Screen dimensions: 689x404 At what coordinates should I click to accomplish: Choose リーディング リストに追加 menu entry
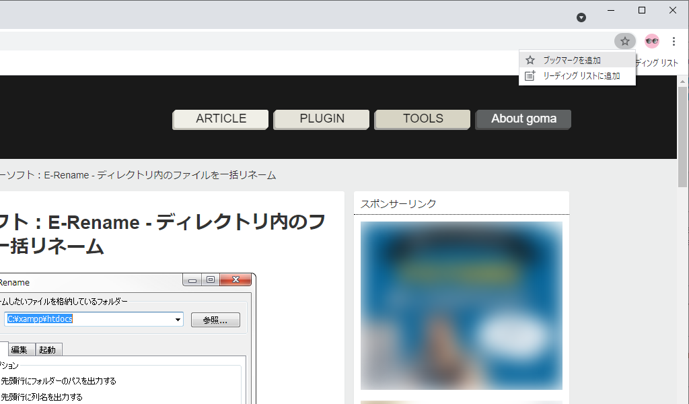581,76
